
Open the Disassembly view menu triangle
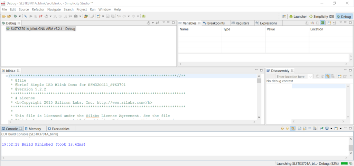[351, 76]
